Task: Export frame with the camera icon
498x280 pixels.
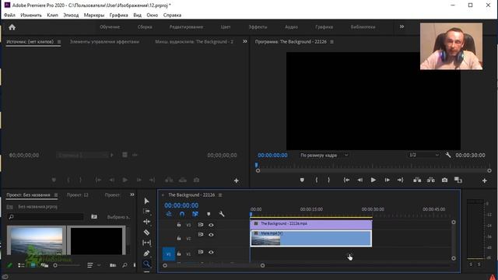Action: coord(444,180)
